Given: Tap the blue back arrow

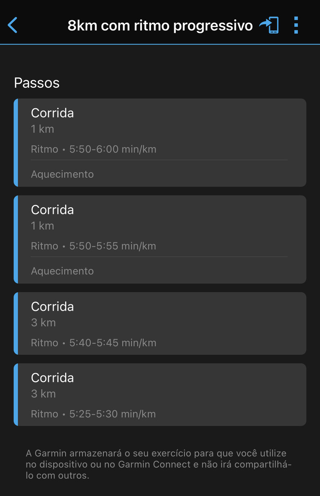Looking at the screenshot, I should click(x=12, y=25).
